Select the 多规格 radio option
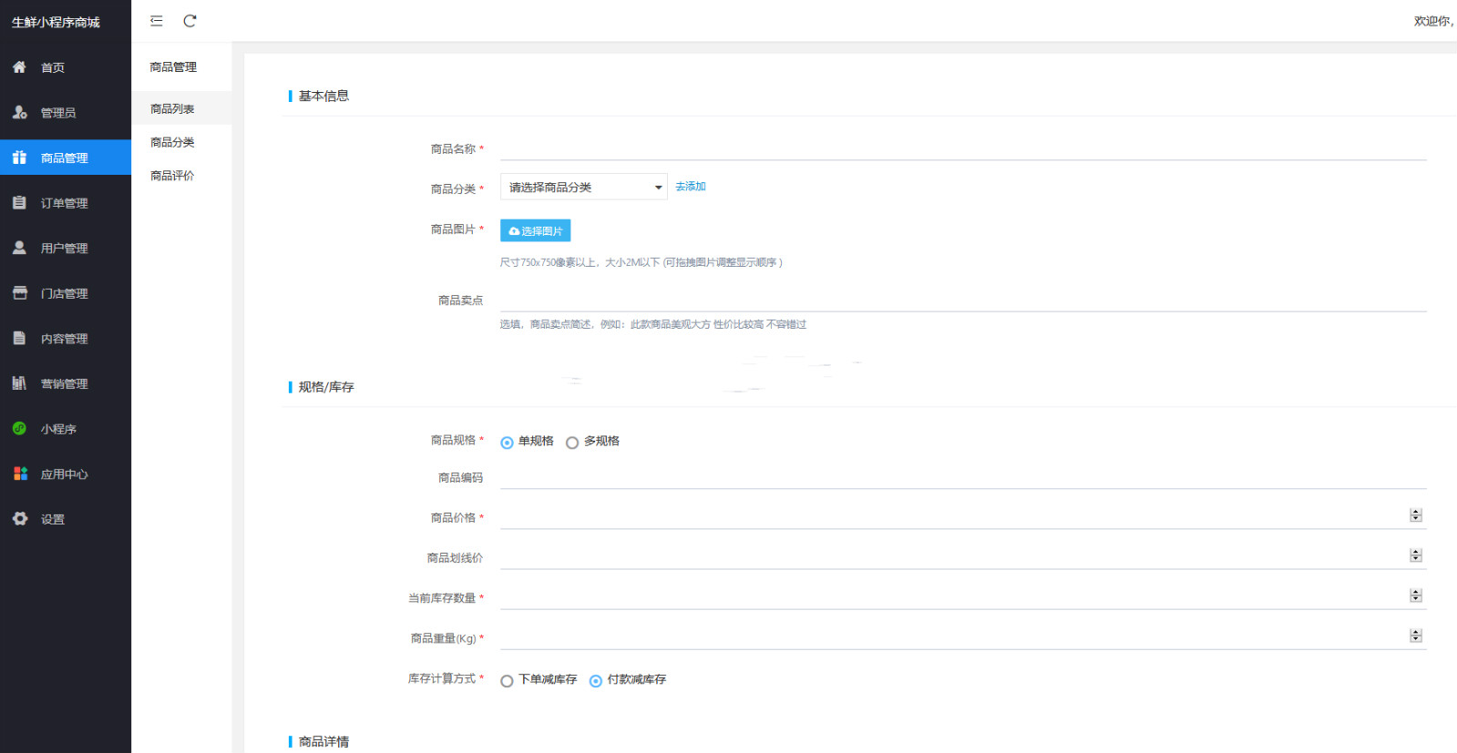This screenshot has width=1457, height=753. coord(572,443)
